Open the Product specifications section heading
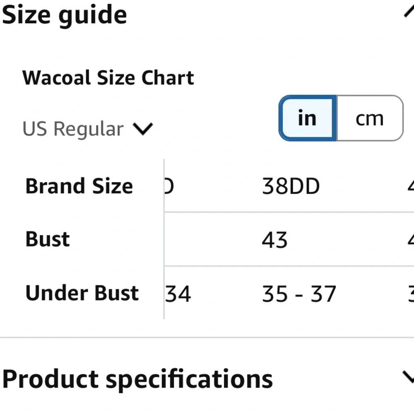Viewport: 414px width, 414px height. click(137, 378)
